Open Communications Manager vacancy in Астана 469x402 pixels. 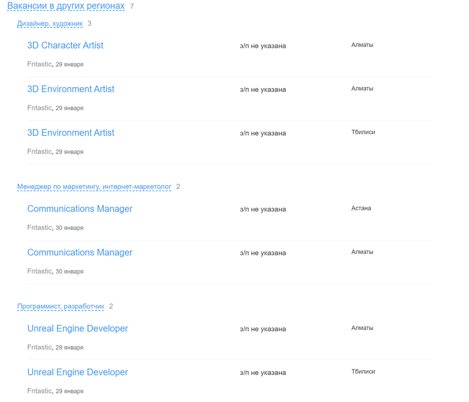[x=80, y=208]
